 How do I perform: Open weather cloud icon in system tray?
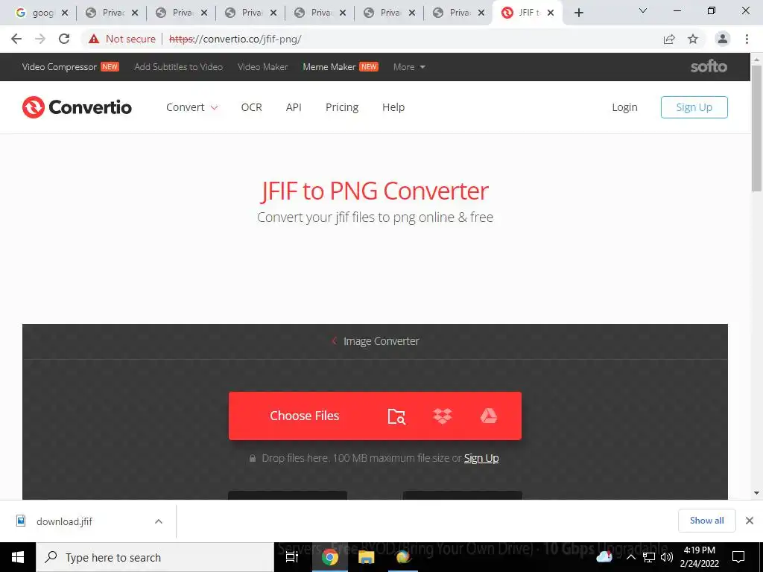click(x=604, y=556)
